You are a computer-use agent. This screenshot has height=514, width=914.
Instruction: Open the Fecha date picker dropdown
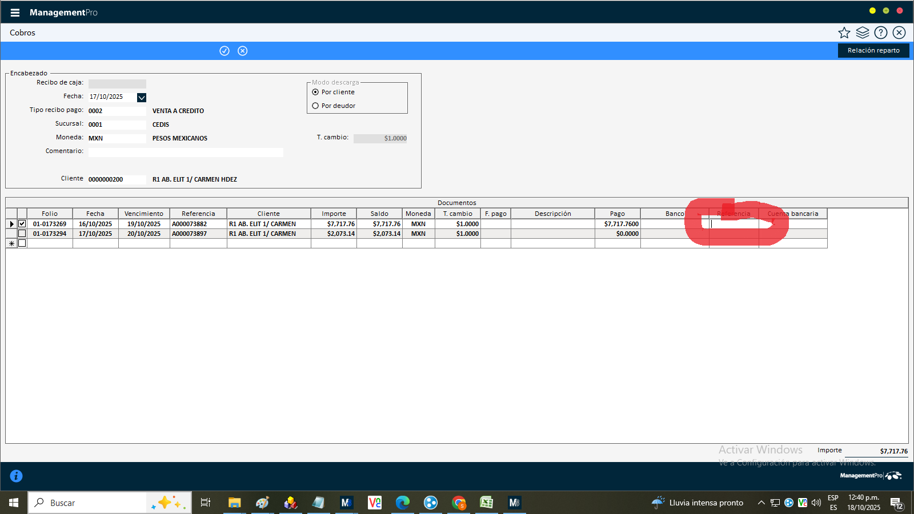pyautogui.click(x=142, y=98)
